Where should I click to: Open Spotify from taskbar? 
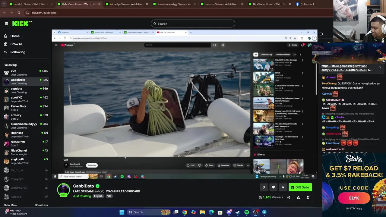246,212
